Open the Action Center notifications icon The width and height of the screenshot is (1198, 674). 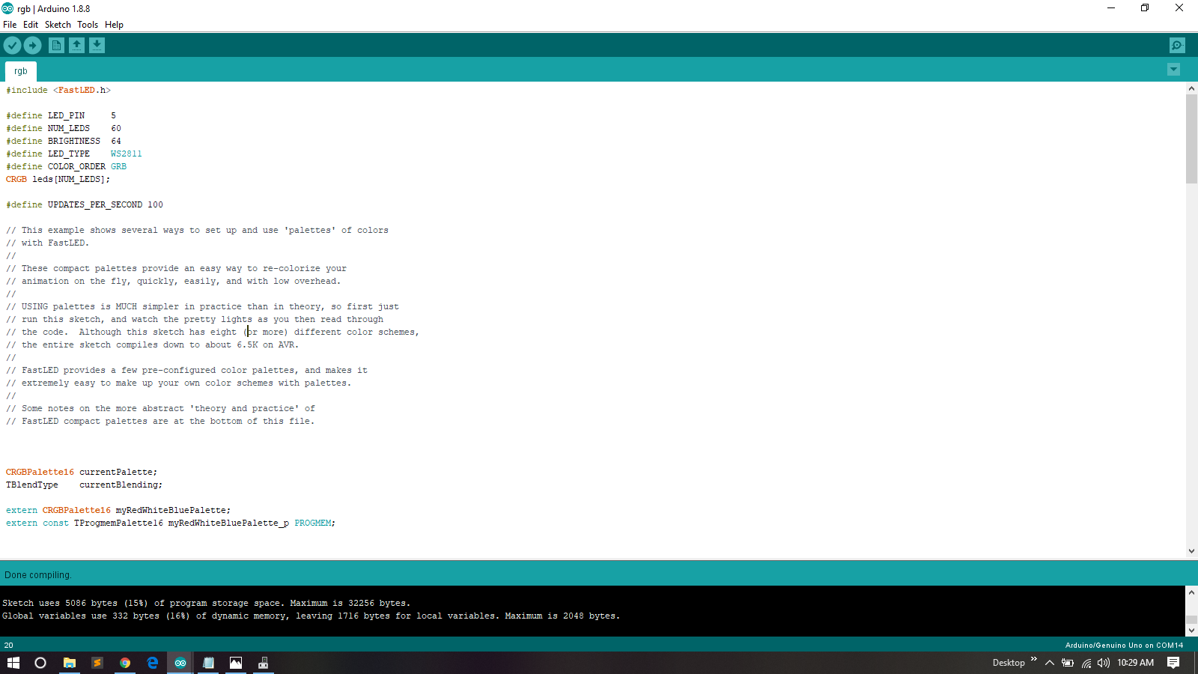1173,663
